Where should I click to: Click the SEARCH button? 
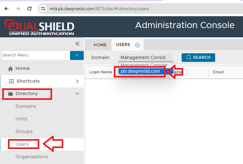(x=198, y=57)
